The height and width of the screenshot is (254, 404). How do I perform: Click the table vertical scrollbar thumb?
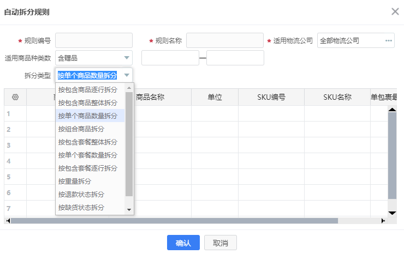point(392,155)
